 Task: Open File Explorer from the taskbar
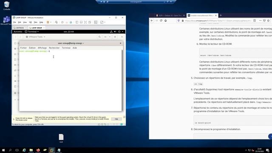coord(31,150)
